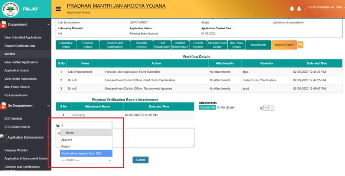The height and width of the screenshot is (176, 345).
Task: Click the Empanelment section icon
Action: pos(3,25)
